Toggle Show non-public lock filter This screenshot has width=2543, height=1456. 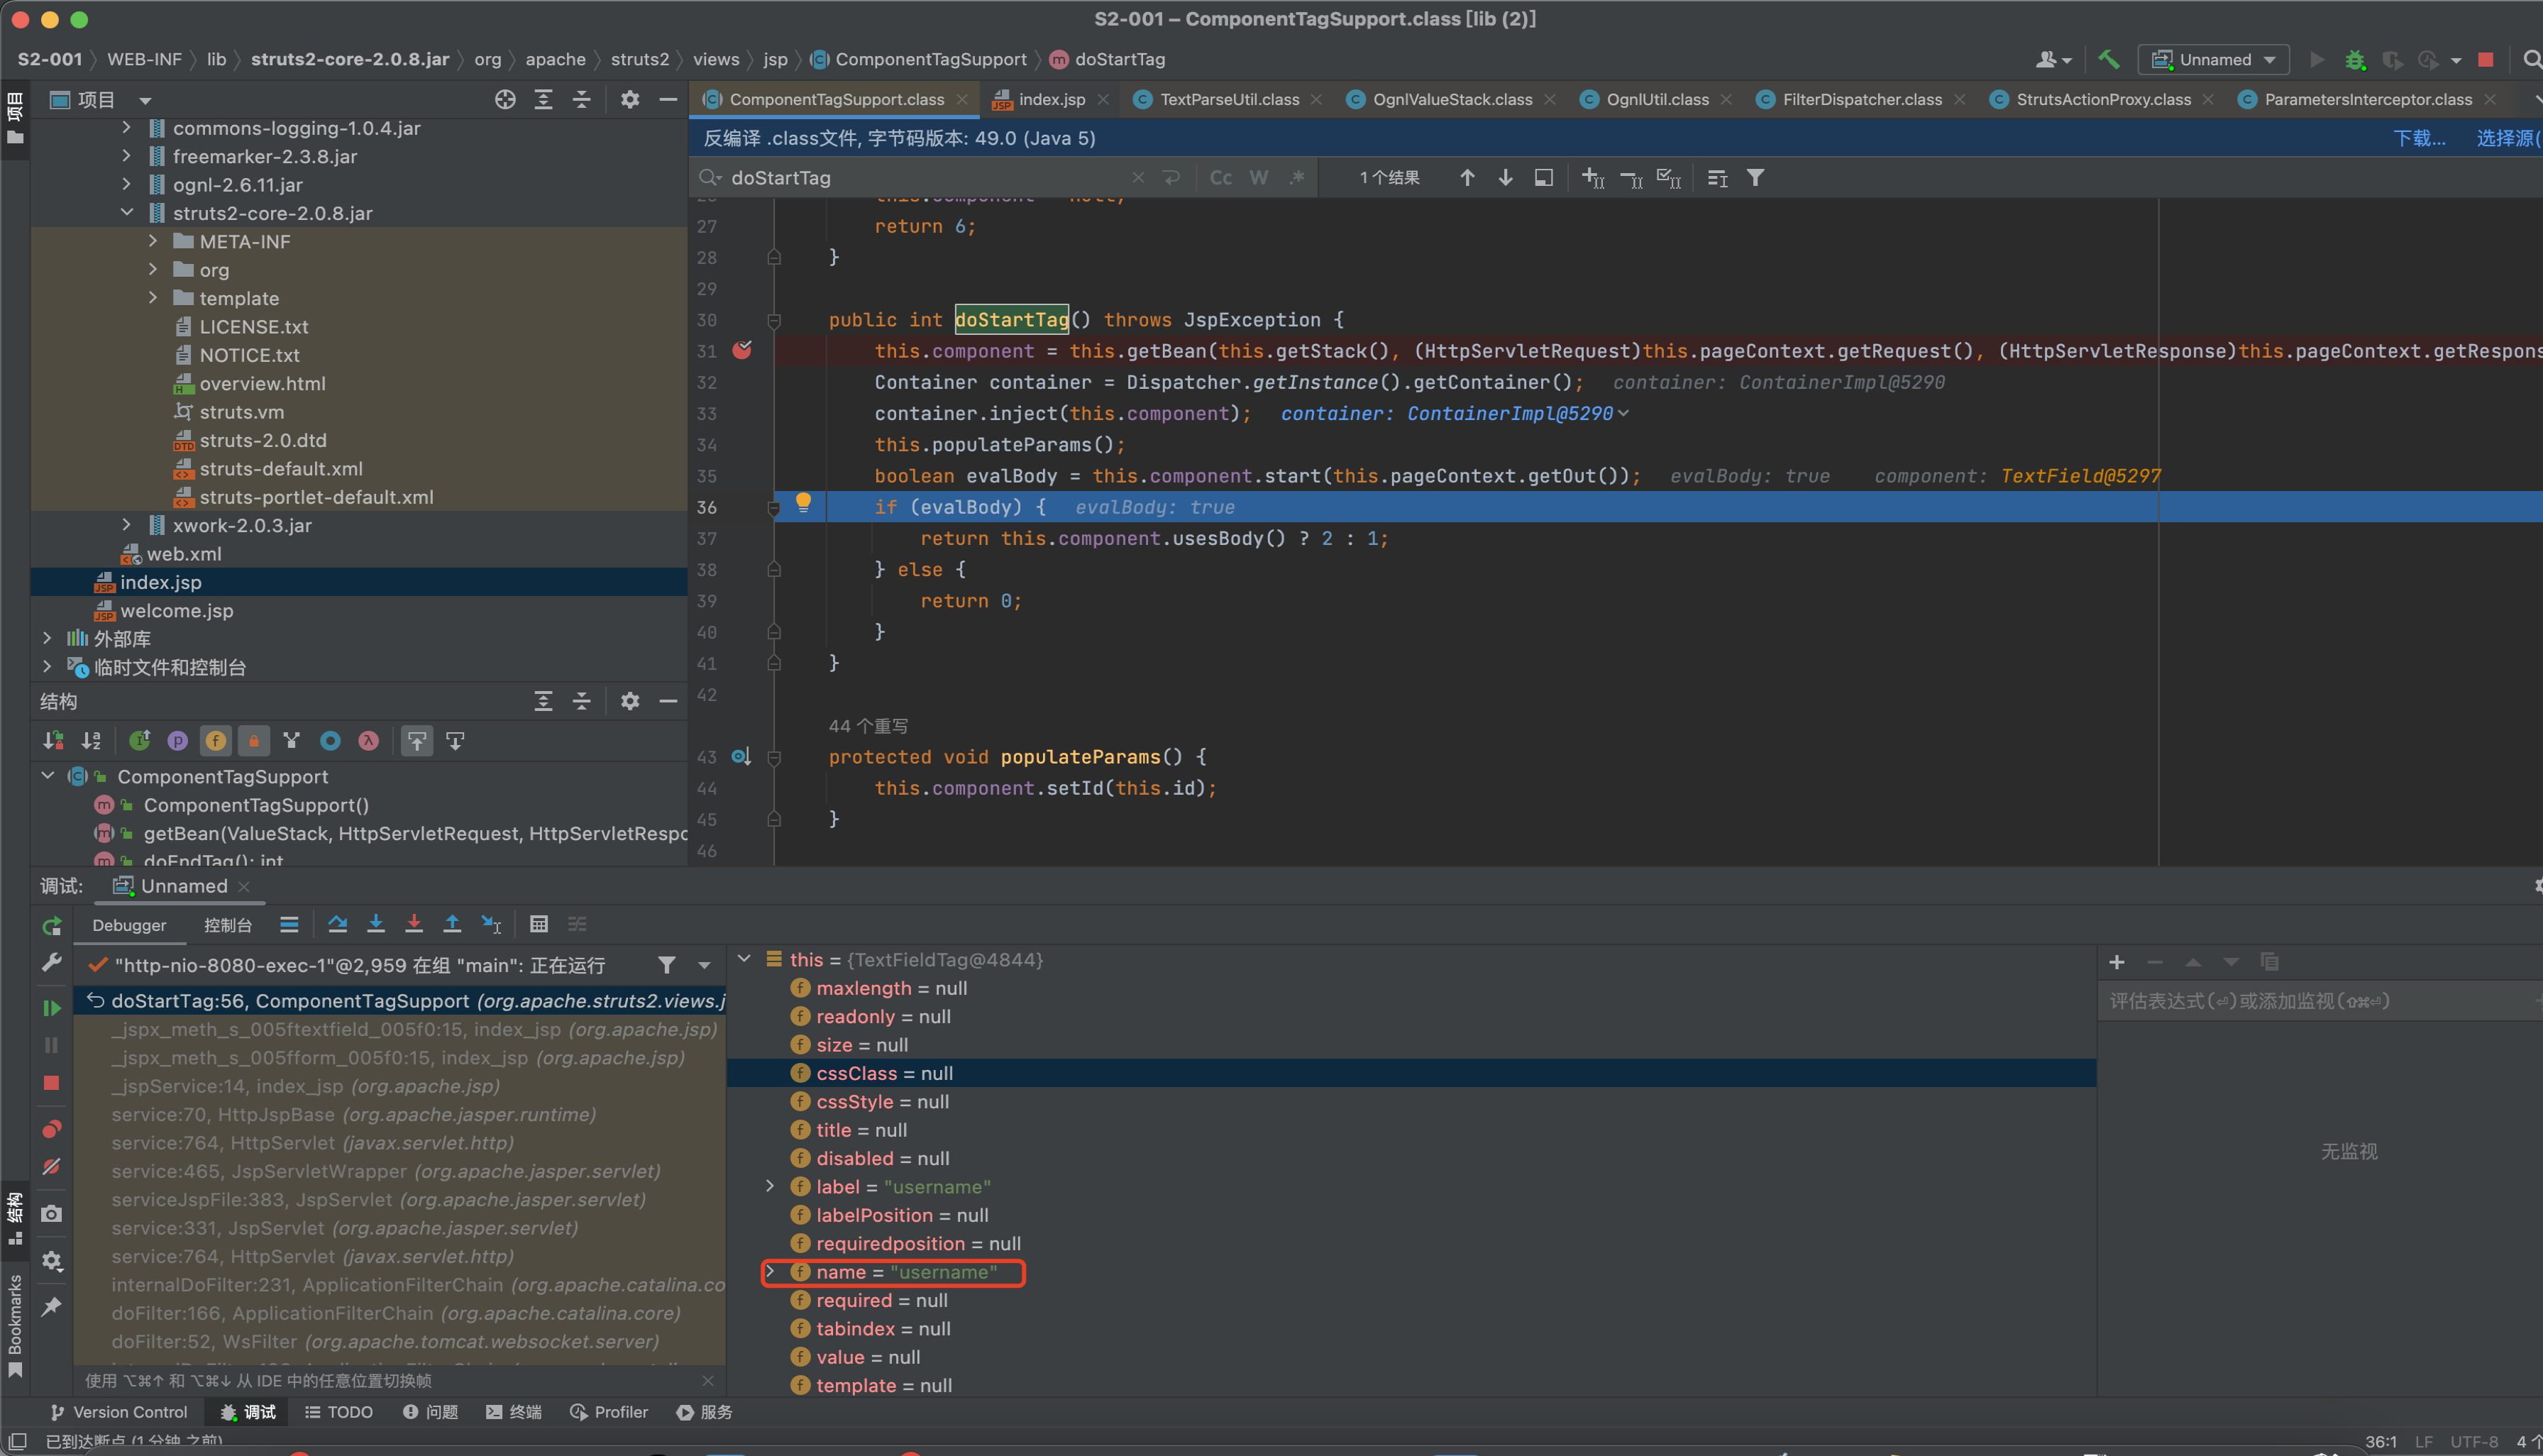pyautogui.click(x=253, y=741)
